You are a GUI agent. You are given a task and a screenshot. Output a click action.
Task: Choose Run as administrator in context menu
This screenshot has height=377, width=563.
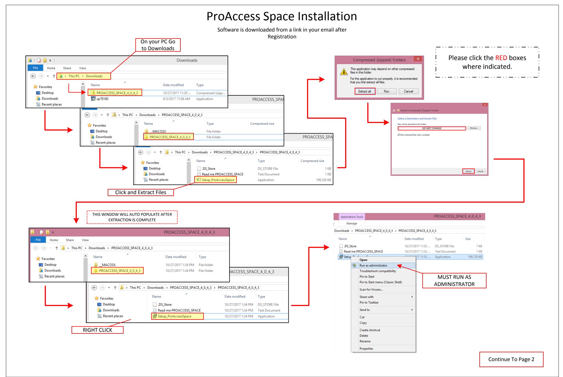pyautogui.click(x=383, y=265)
